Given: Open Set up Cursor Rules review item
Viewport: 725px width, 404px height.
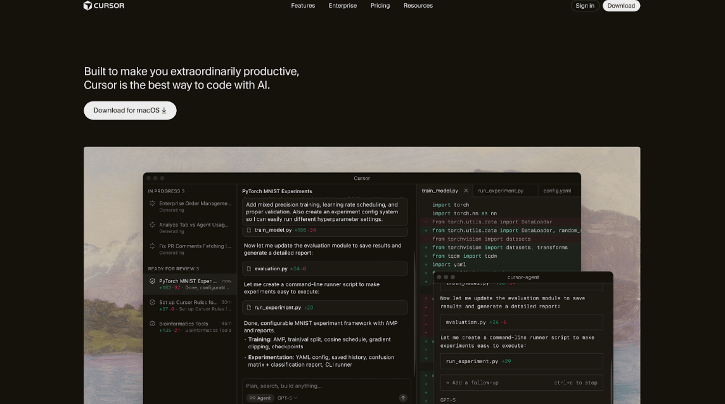Looking at the screenshot, I should point(189,305).
